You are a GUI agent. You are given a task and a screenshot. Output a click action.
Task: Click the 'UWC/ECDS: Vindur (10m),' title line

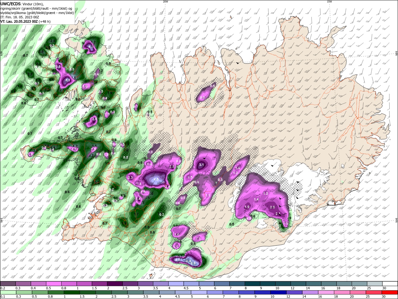(22, 4)
